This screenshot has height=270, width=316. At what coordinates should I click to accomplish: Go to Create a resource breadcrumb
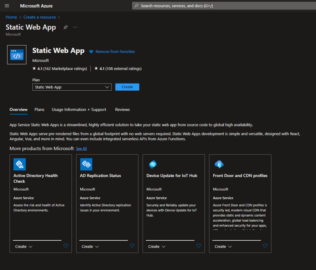(x=39, y=17)
